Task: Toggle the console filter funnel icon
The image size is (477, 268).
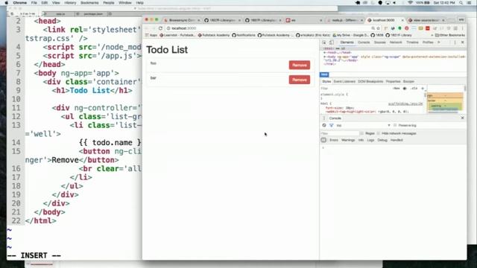Action: (331, 125)
